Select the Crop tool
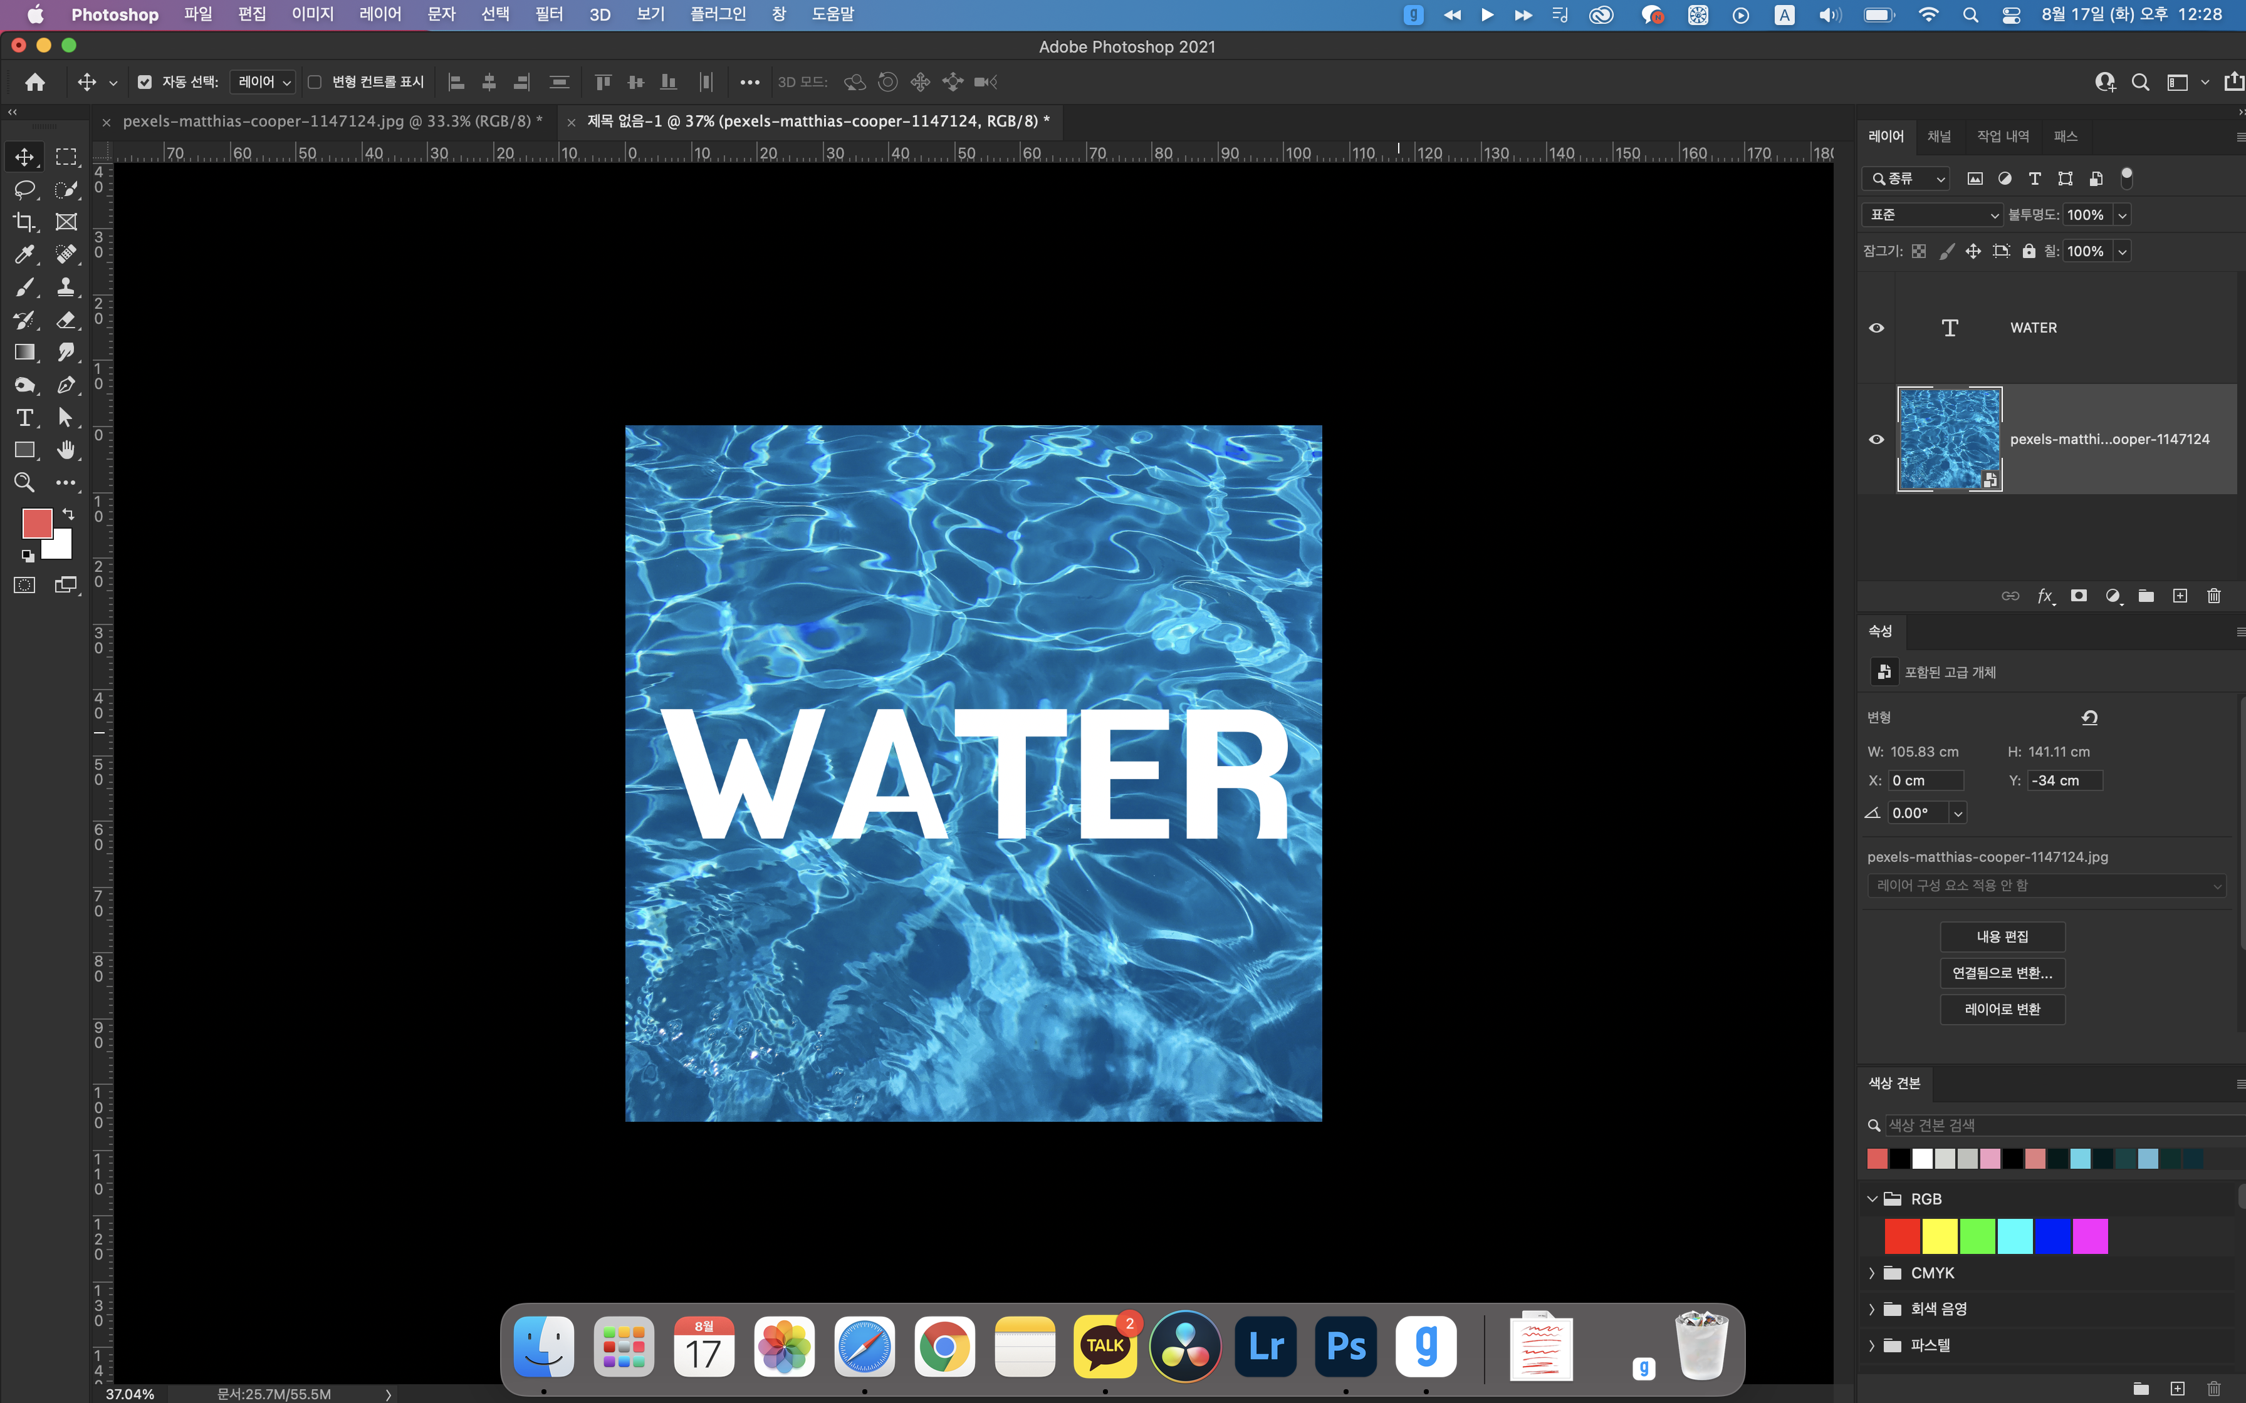 click(24, 222)
